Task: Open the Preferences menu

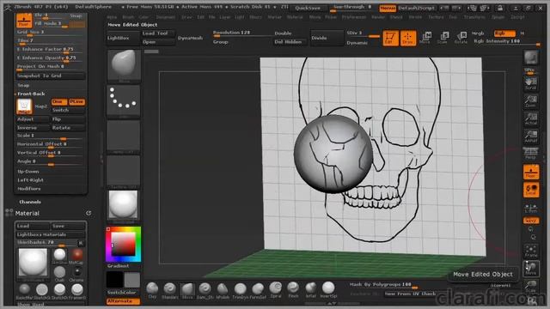Action: (x=353, y=16)
